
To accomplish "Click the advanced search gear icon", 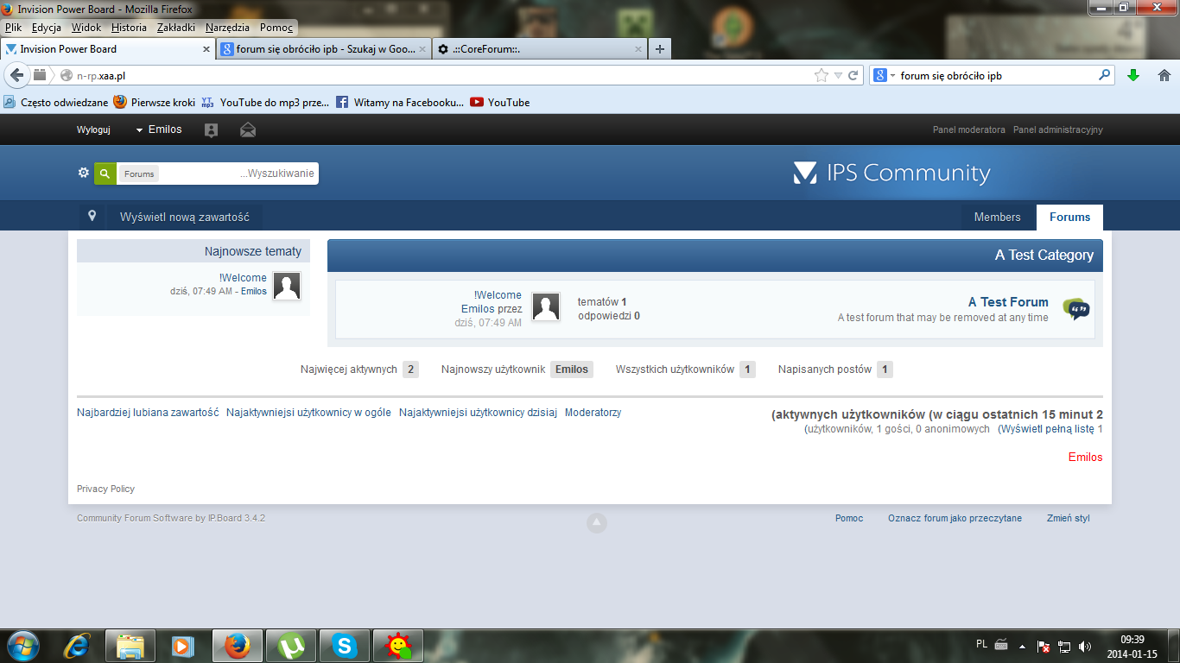I will [x=84, y=173].
